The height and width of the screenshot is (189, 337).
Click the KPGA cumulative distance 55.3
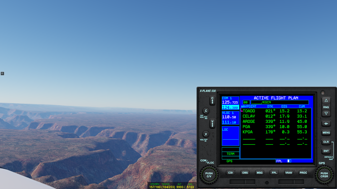302,132
